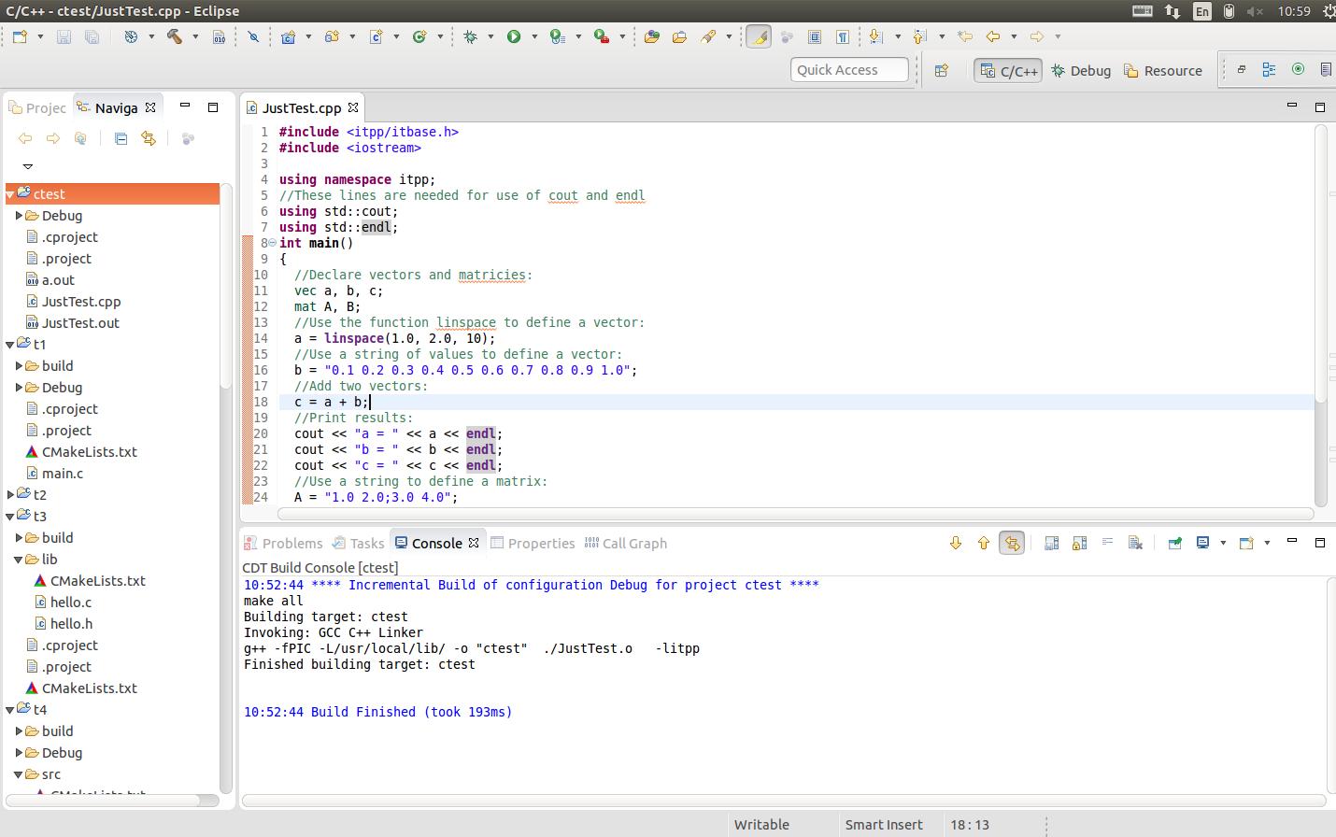Screen dimensions: 1336x837
Task: Close the Console view tab
Action: [474, 543]
